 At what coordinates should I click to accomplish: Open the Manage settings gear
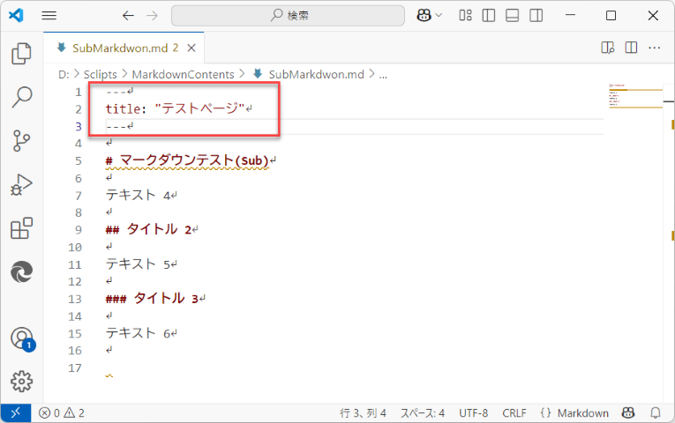pos(21,382)
